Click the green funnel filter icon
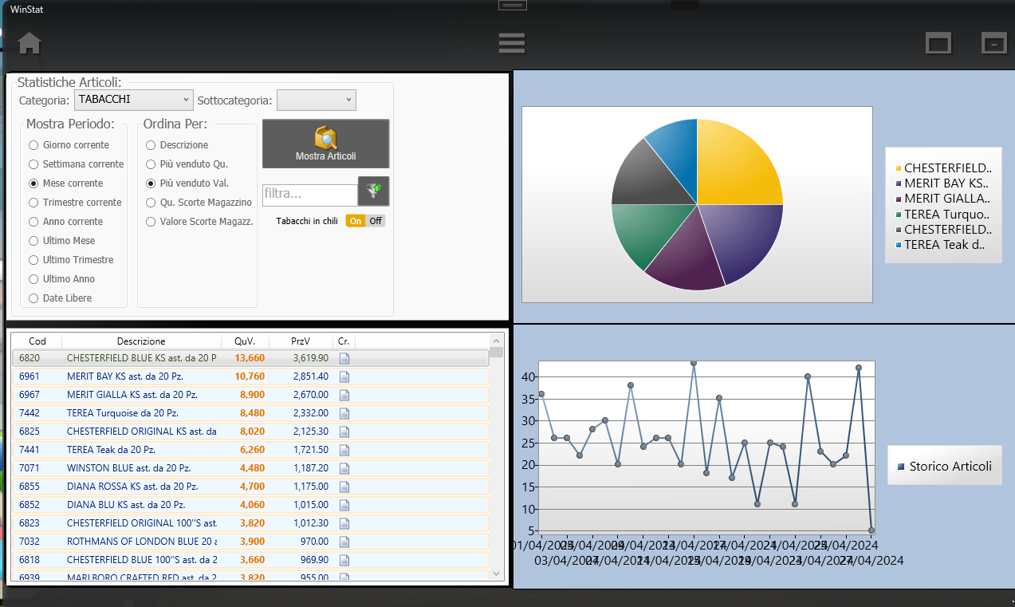Viewport: 1015px width, 607px height. click(374, 191)
